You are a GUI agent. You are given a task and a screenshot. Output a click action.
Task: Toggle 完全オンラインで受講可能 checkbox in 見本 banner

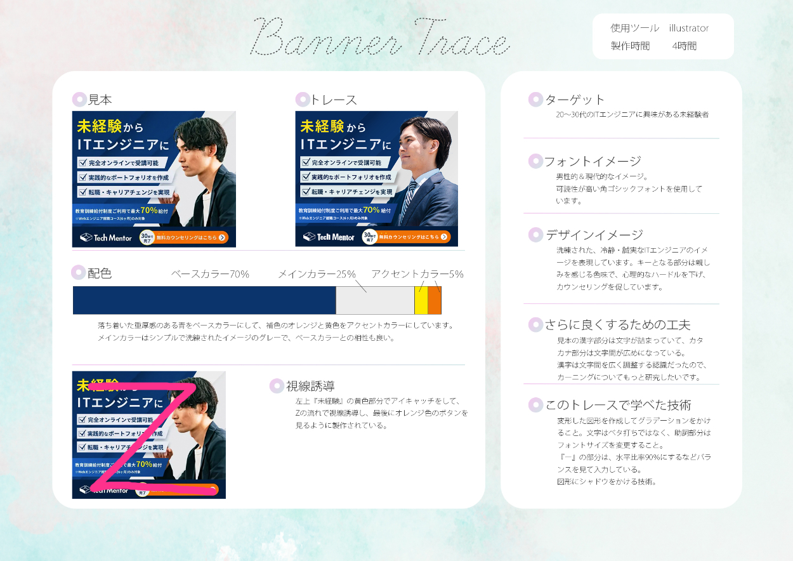82,163
